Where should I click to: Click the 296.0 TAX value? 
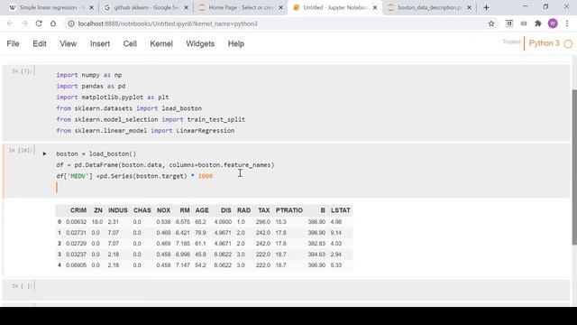tap(263, 222)
